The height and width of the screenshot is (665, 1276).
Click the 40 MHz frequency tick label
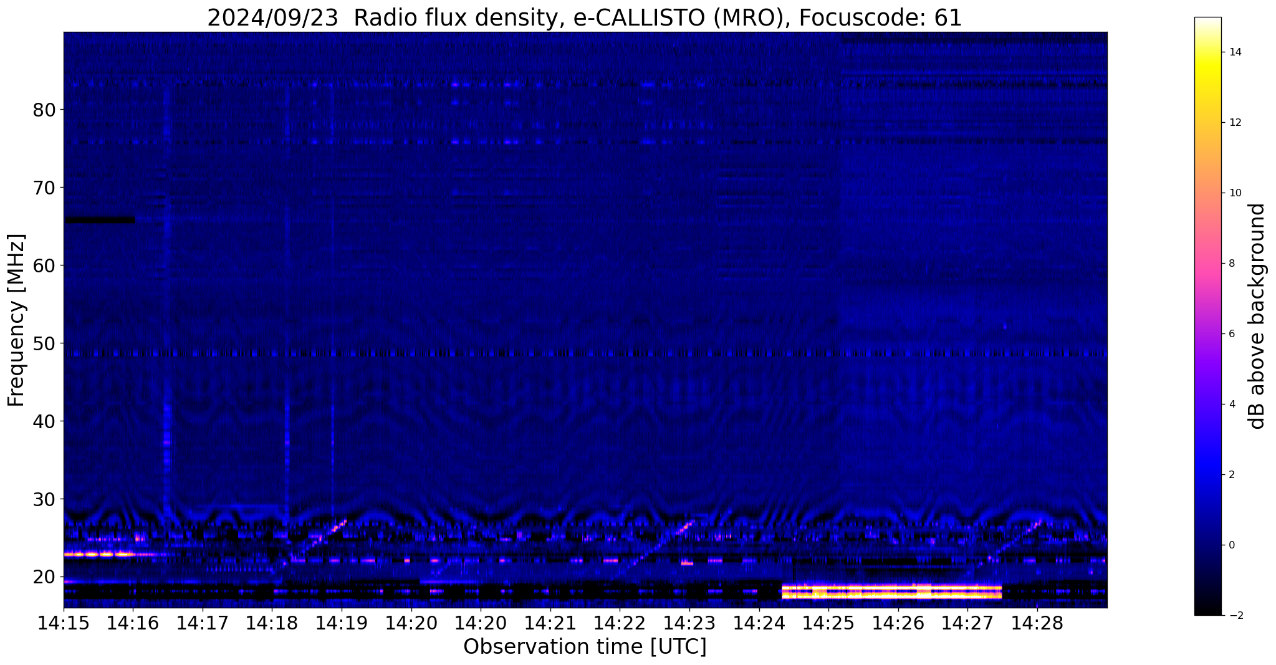point(44,421)
